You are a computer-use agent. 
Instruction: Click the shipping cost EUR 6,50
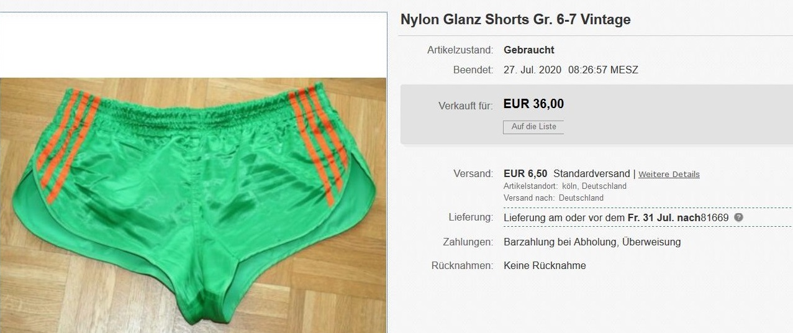click(525, 174)
